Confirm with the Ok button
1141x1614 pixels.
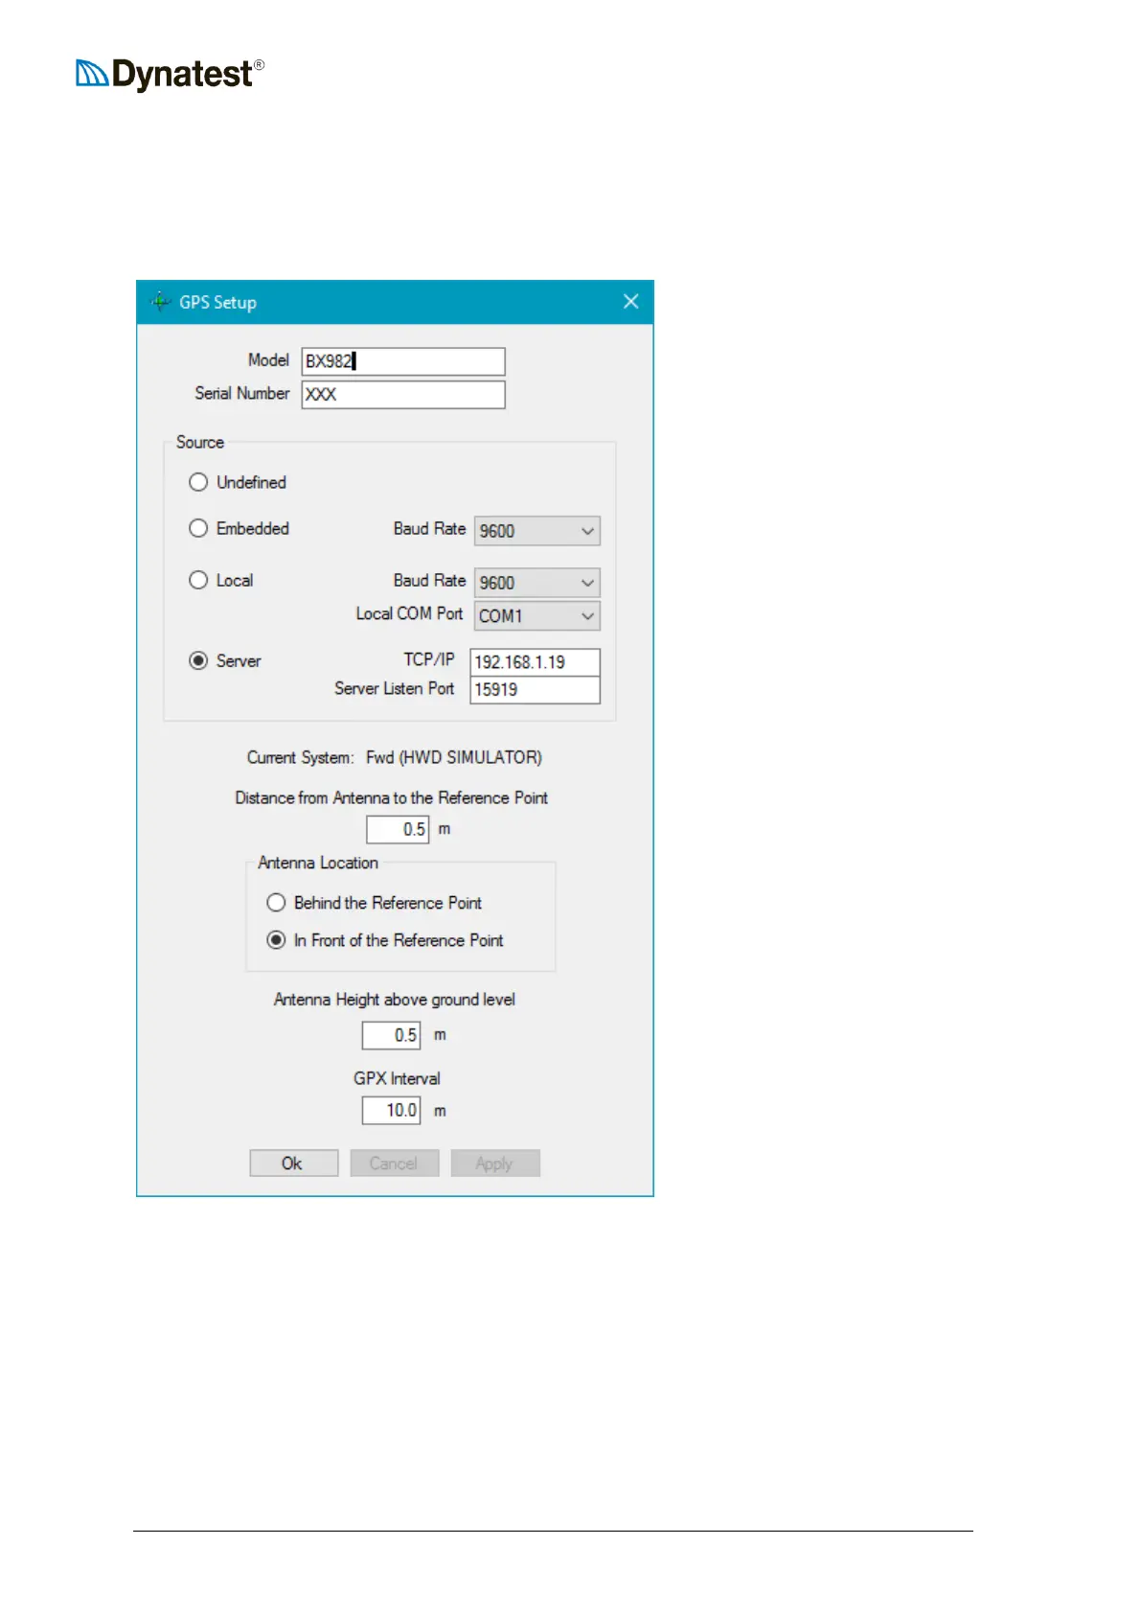293,1164
